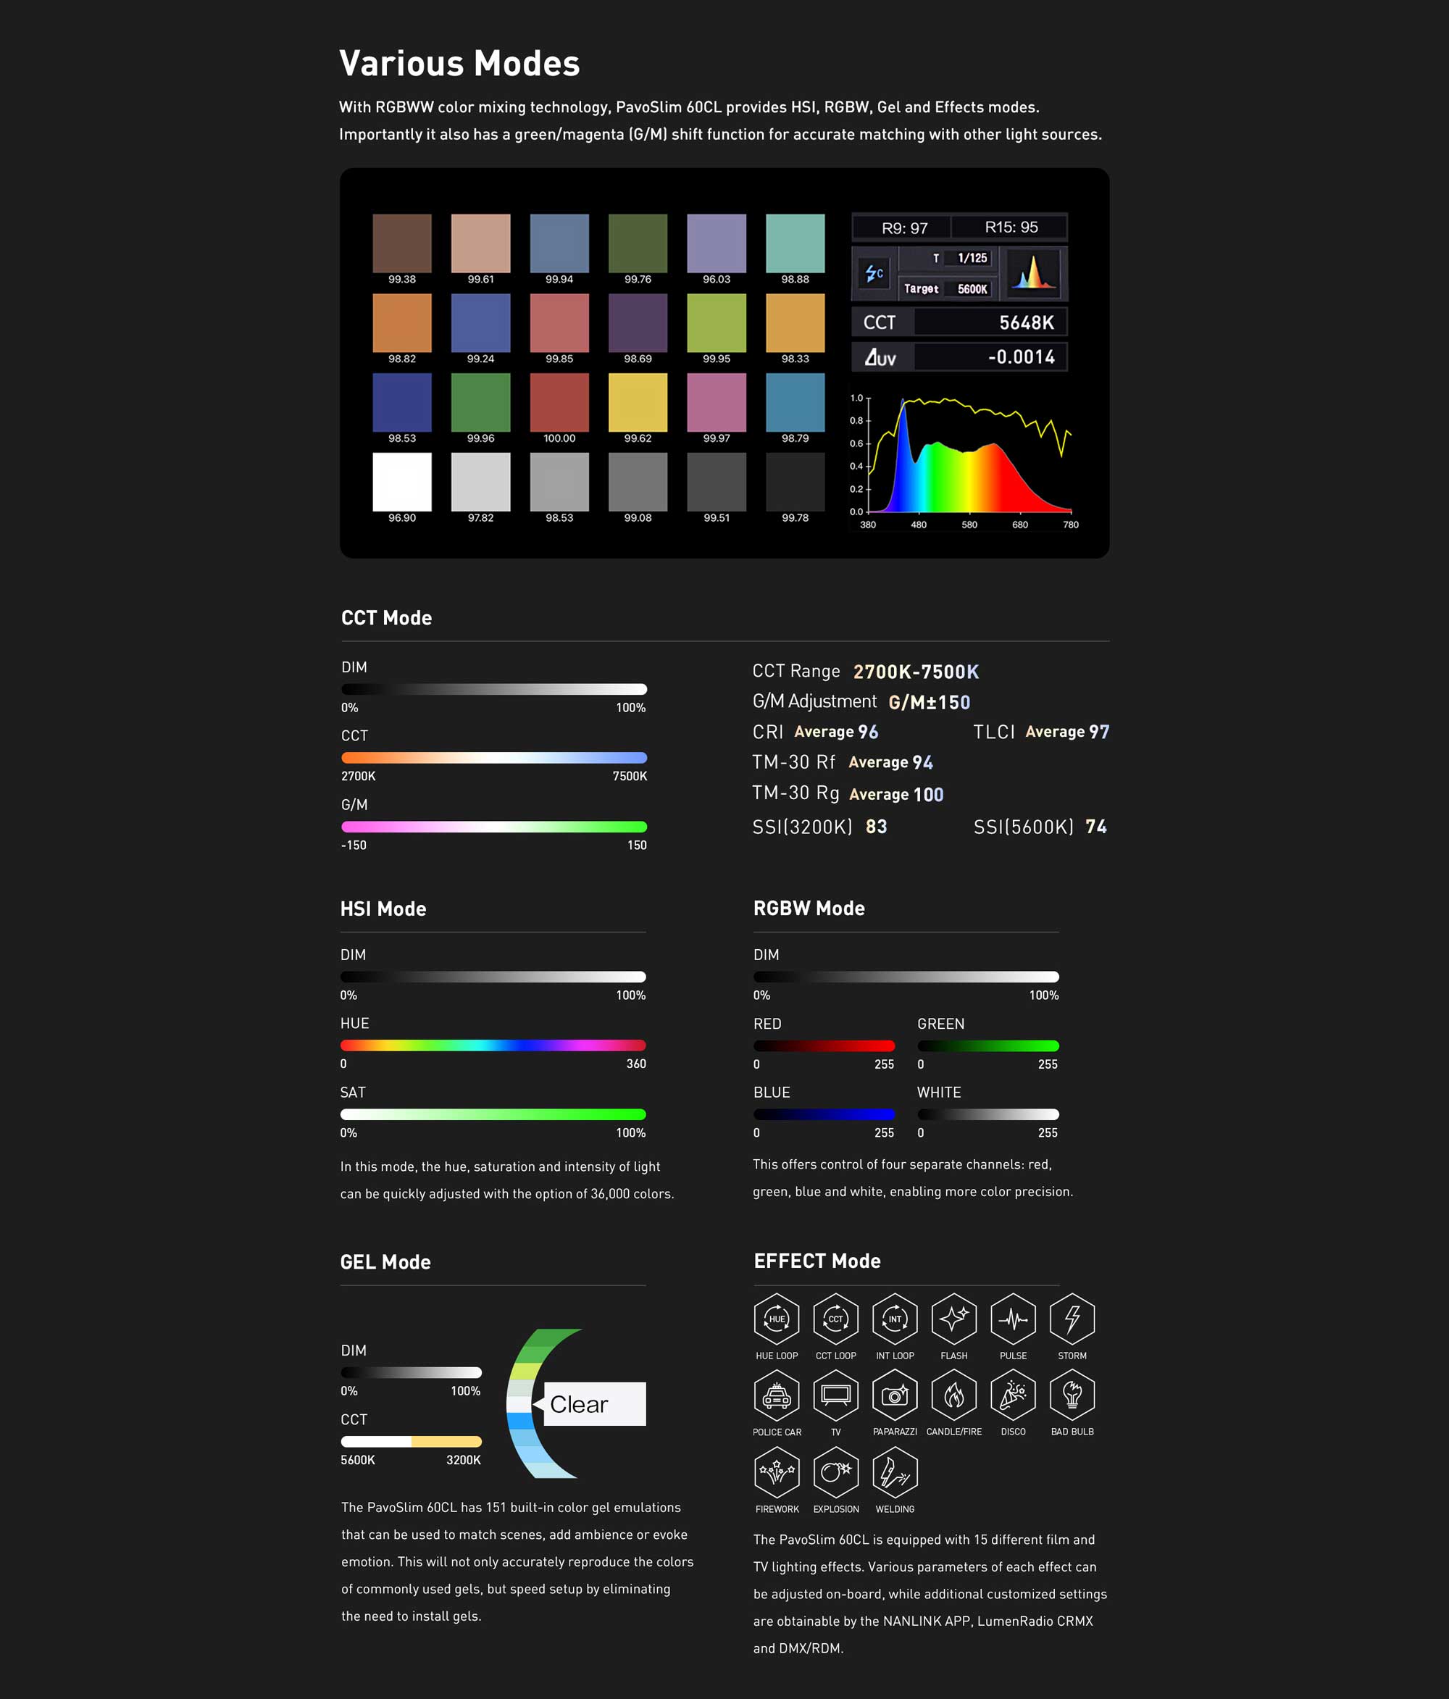This screenshot has height=1699, width=1449.
Task: Choose the WELDING effect icon
Action: (895, 1472)
